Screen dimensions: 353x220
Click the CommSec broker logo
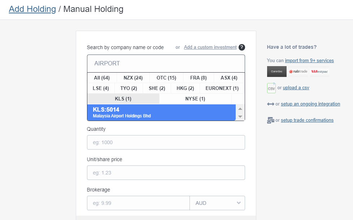[x=277, y=72]
